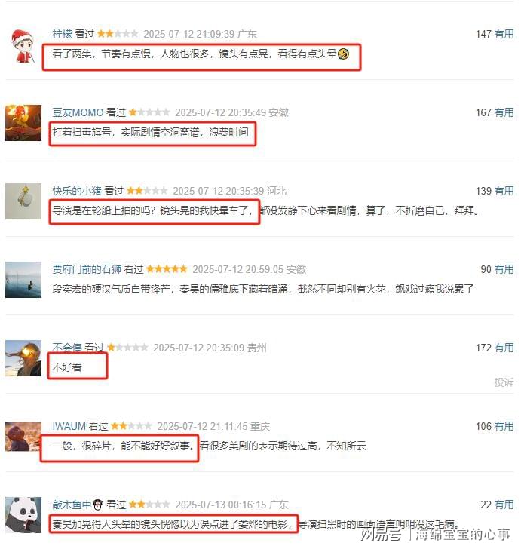Viewport: 524px width, 549px height.
Task: Open 不会停's avatar picture
Action: pyautogui.click(x=23, y=358)
